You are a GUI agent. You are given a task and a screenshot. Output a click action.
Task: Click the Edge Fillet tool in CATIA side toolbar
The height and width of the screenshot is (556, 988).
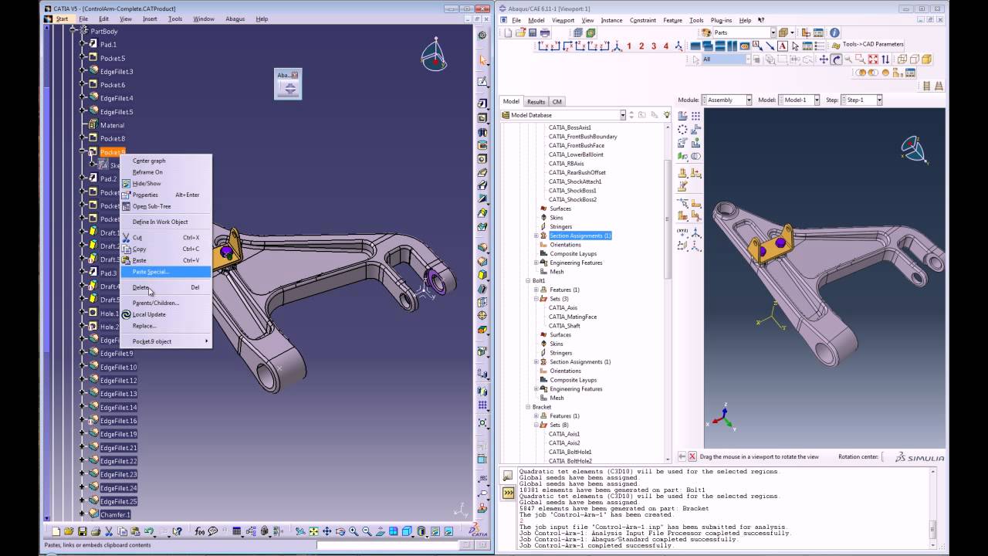click(482, 247)
